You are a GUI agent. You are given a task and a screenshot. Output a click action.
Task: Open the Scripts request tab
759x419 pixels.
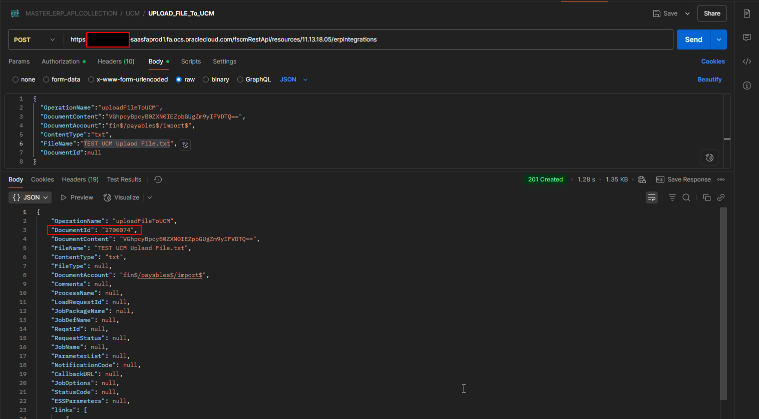(x=191, y=61)
